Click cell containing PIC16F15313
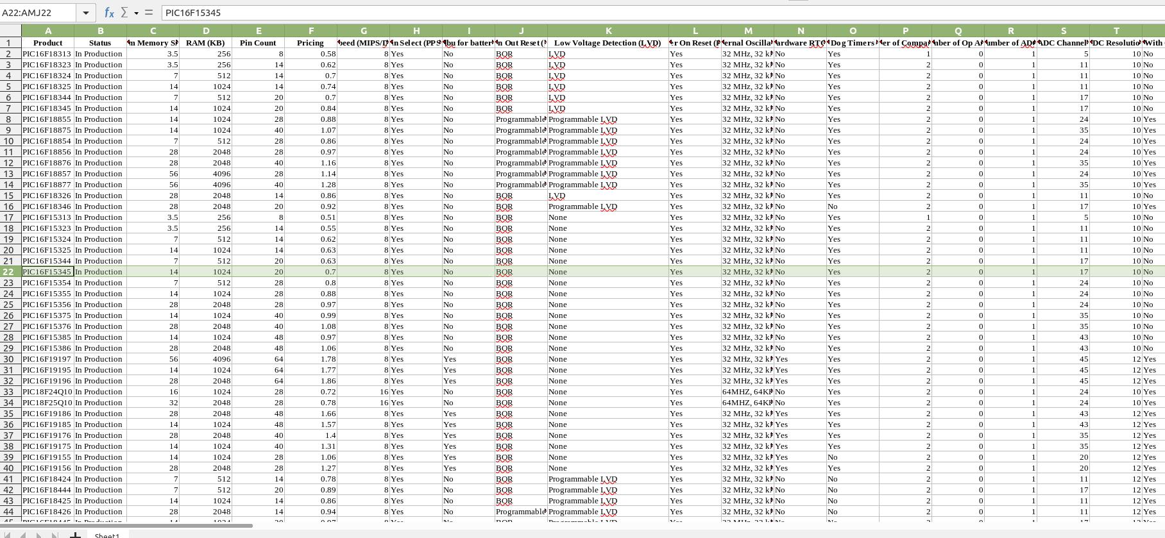This screenshot has width=1165, height=538. (47, 217)
